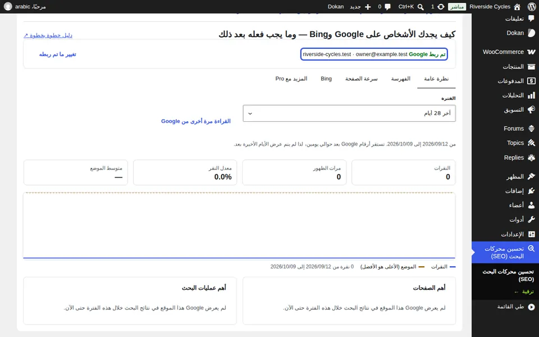539x337 pixels.
Task: Click the طي القائمة collapse arrow icon
Action: pos(532,307)
